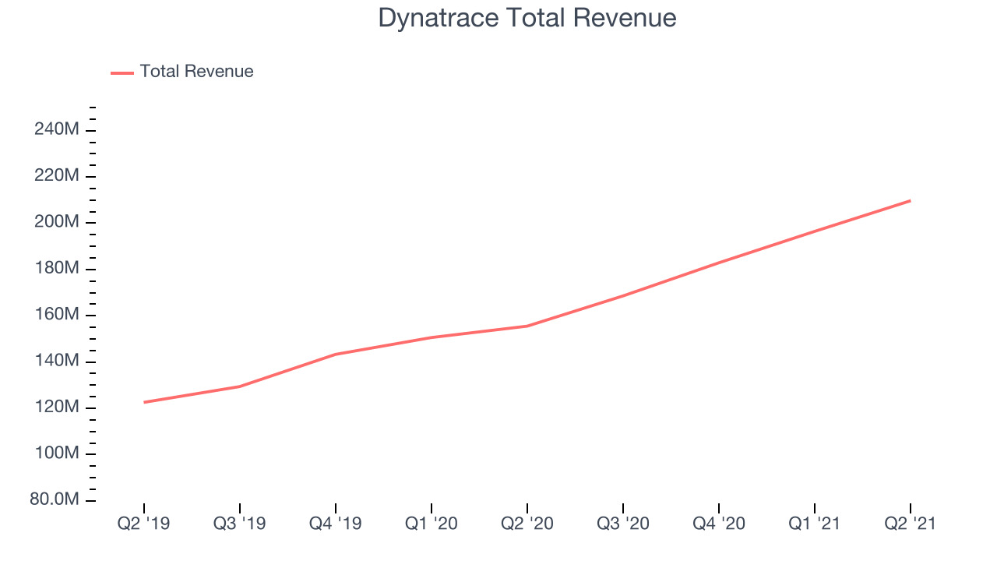
Task: Click the 200M y-axis label
Action: [57, 222]
